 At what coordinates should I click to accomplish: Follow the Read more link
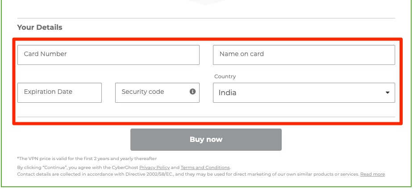[x=372, y=174]
